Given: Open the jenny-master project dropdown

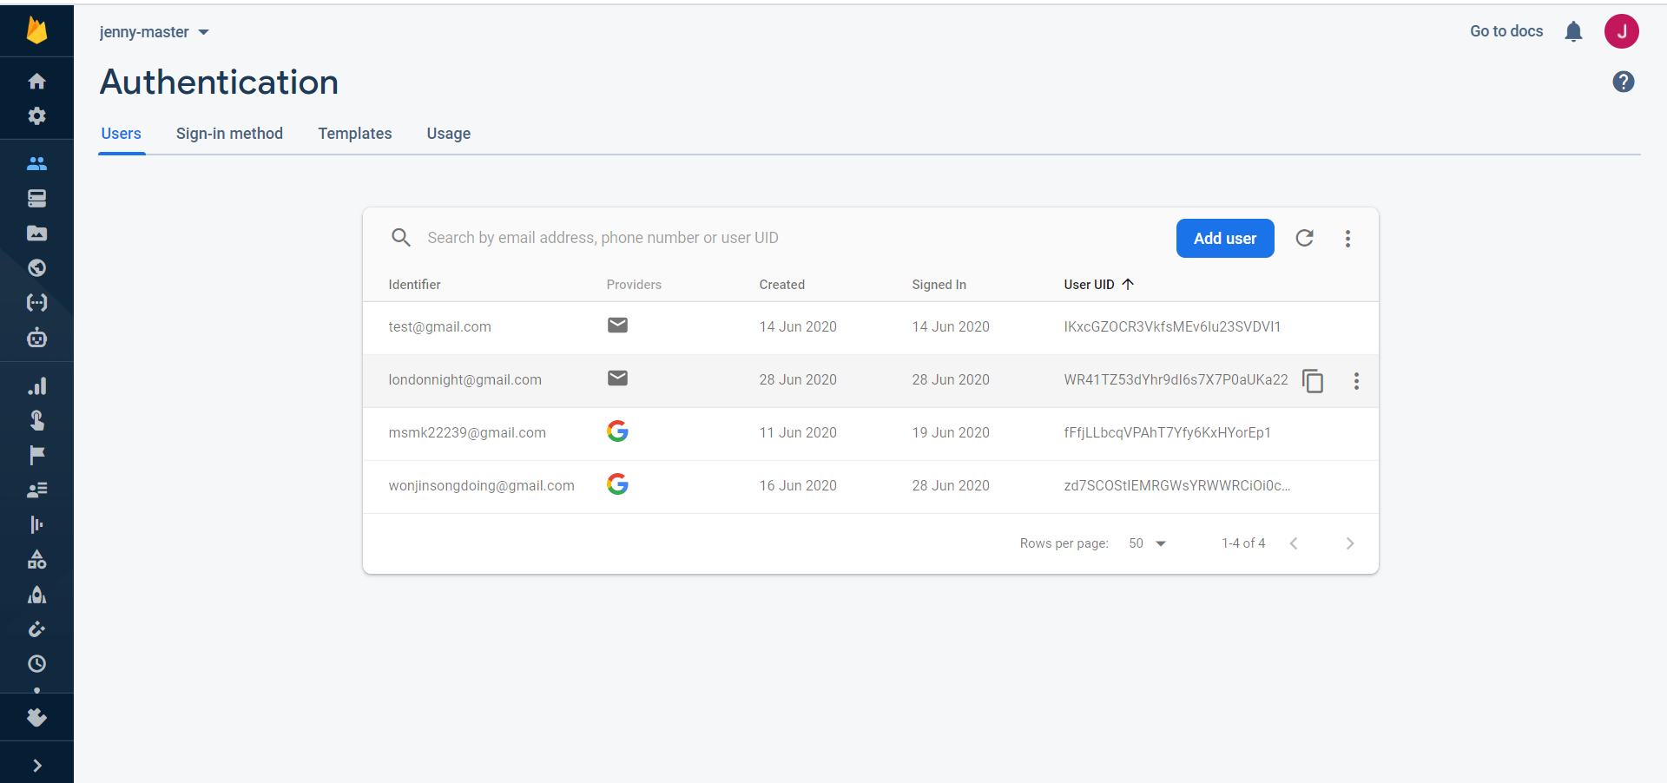Looking at the screenshot, I should [155, 32].
